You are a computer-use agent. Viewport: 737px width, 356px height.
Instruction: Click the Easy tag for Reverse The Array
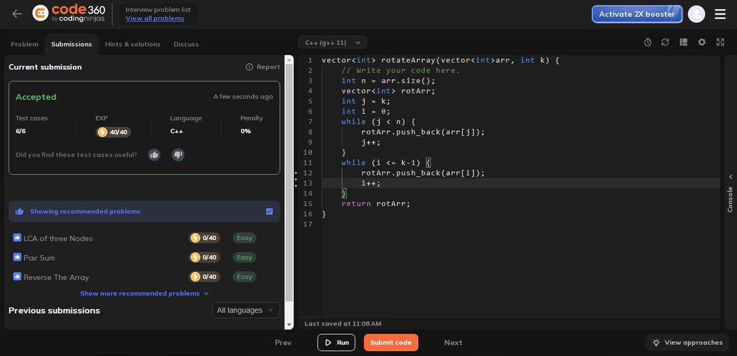(x=244, y=277)
